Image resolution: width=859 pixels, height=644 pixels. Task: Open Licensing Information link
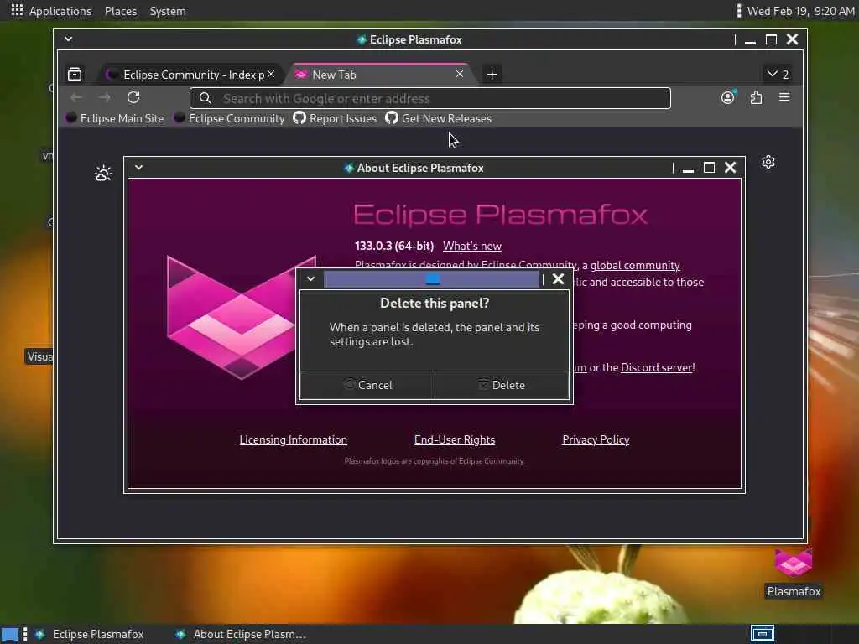pos(293,439)
